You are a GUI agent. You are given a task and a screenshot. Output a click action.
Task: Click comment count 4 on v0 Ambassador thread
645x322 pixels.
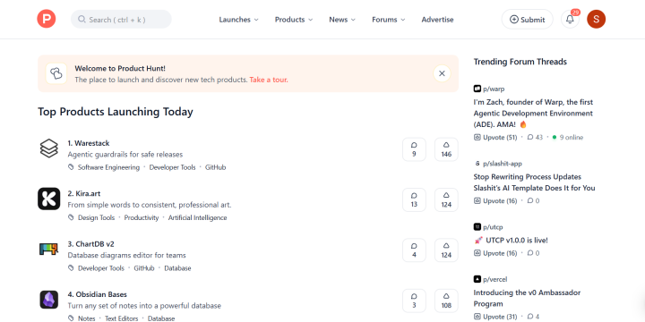tap(534, 317)
